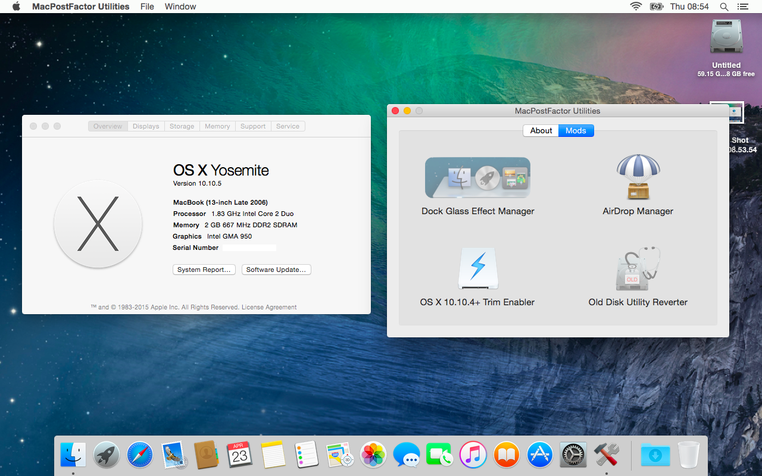The width and height of the screenshot is (762, 476).
Task: Open the Displays tab in About This Mac
Action: [x=146, y=126]
